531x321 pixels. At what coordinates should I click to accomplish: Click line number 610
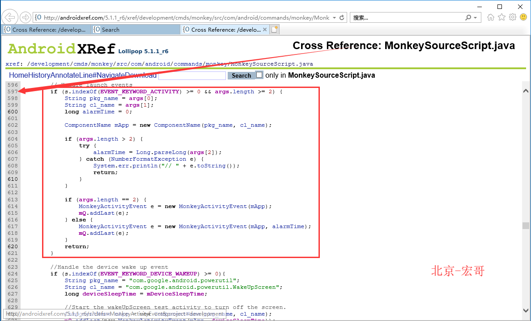[x=13, y=179]
